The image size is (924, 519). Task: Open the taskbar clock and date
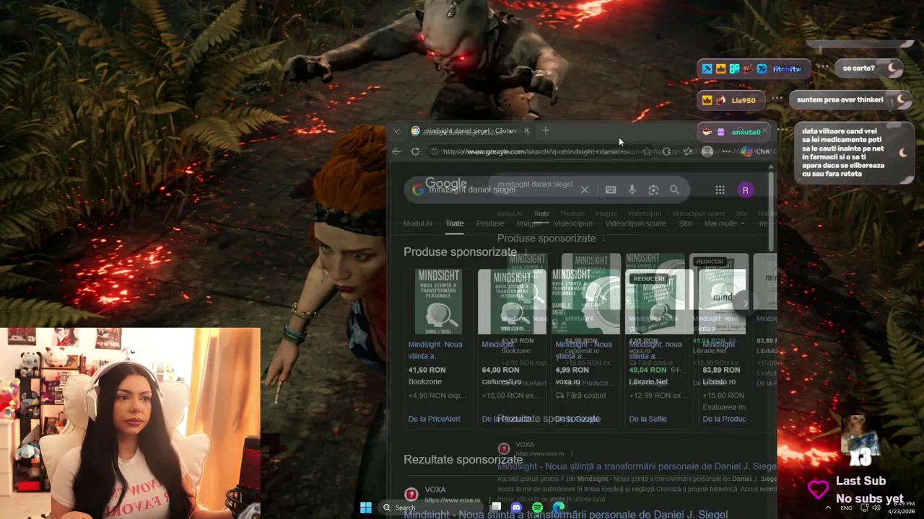click(x=903, y=507)
